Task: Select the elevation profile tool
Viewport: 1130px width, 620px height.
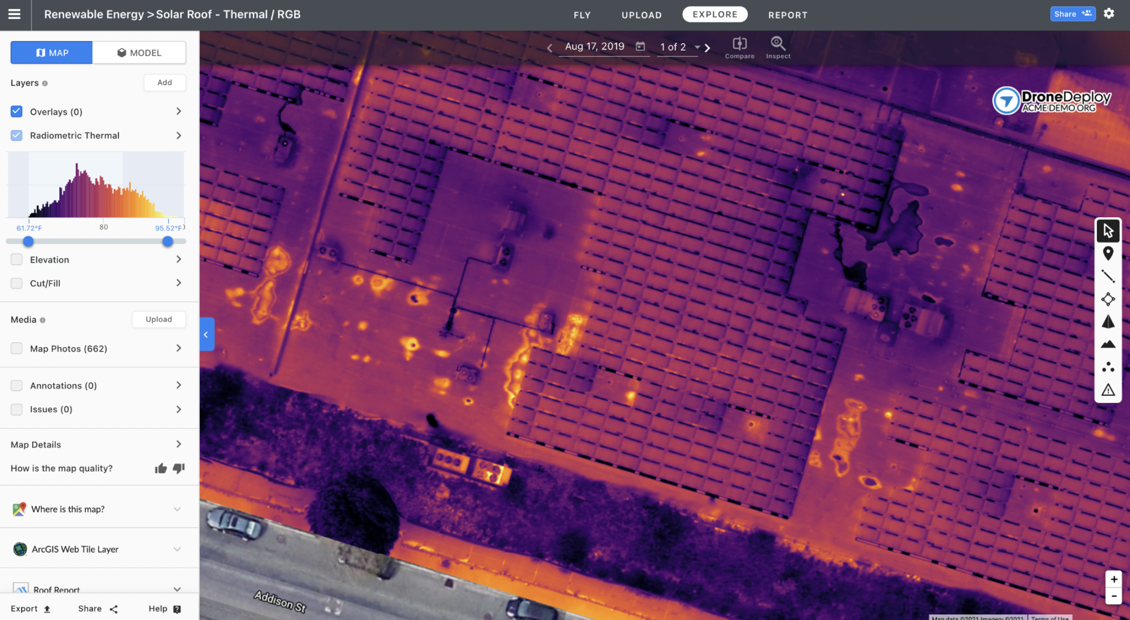Action: pos(1108,344)
